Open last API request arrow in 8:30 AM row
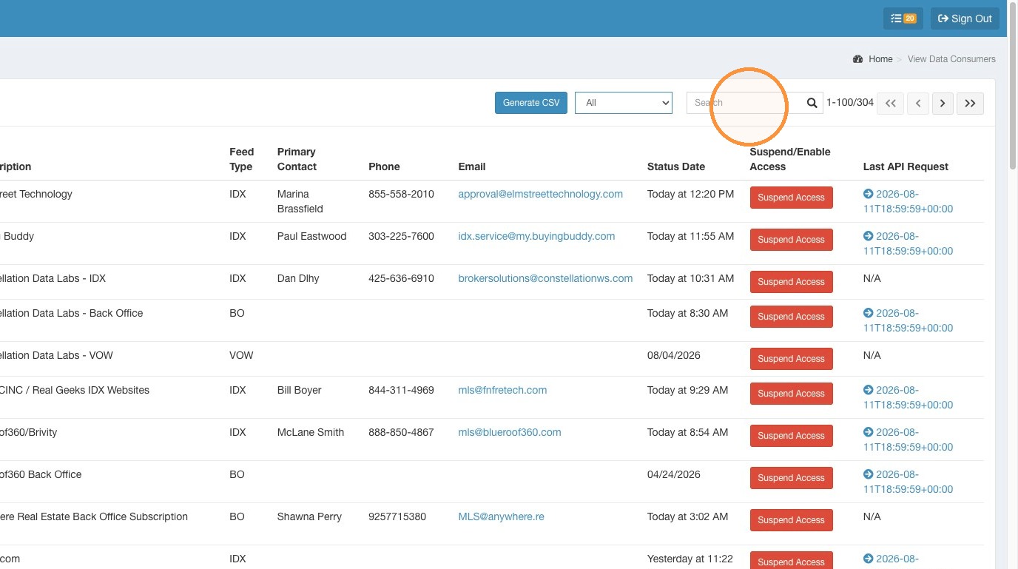 click(868, 313)
